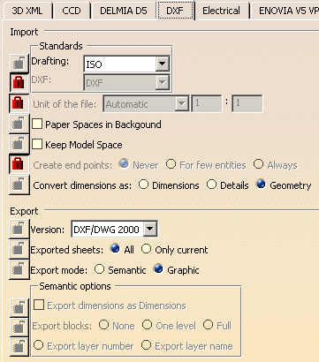This screenshot has height=362, width=319.
Task: Click lock icon next to Keep Model Space
Action: (x=19, y=144)
